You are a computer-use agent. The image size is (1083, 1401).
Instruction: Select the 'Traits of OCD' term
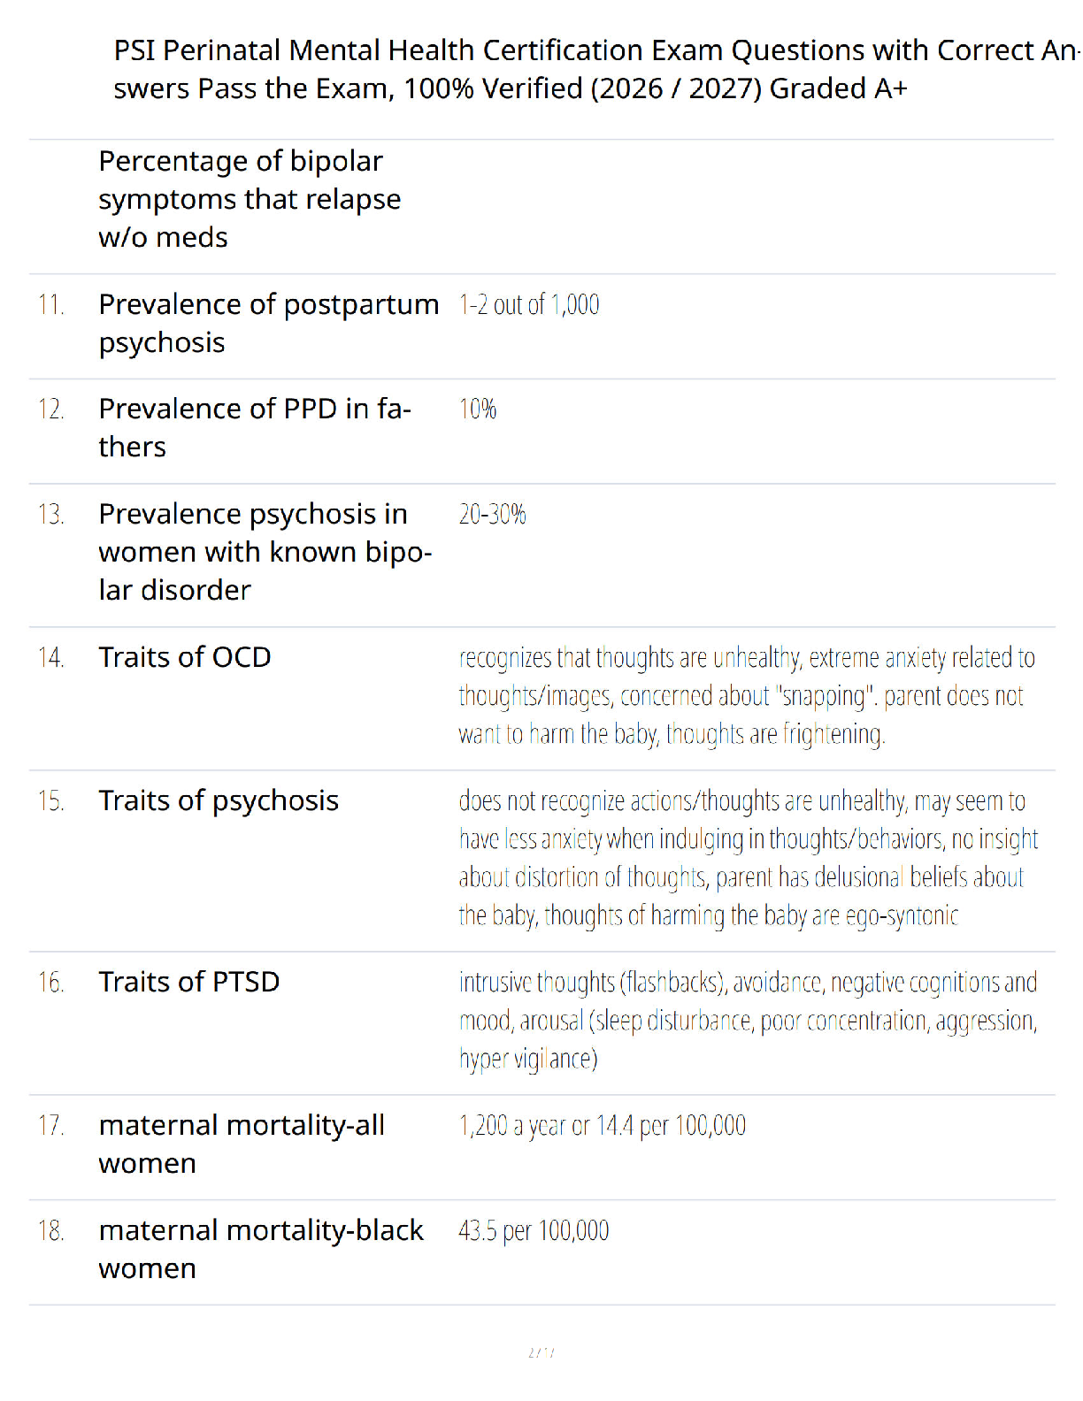[x=185, y=657]
